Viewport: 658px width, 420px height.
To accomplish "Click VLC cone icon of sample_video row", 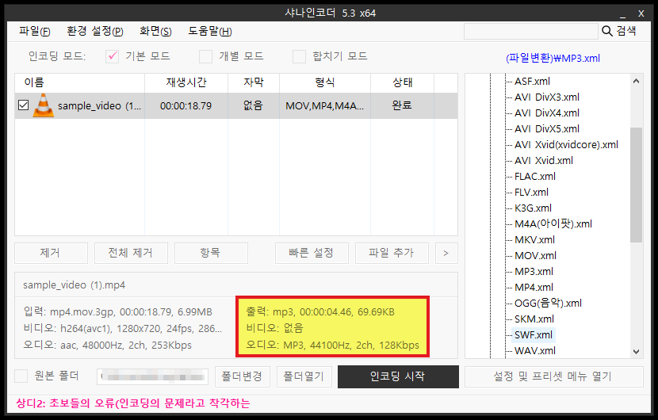I will click(44, 105).
